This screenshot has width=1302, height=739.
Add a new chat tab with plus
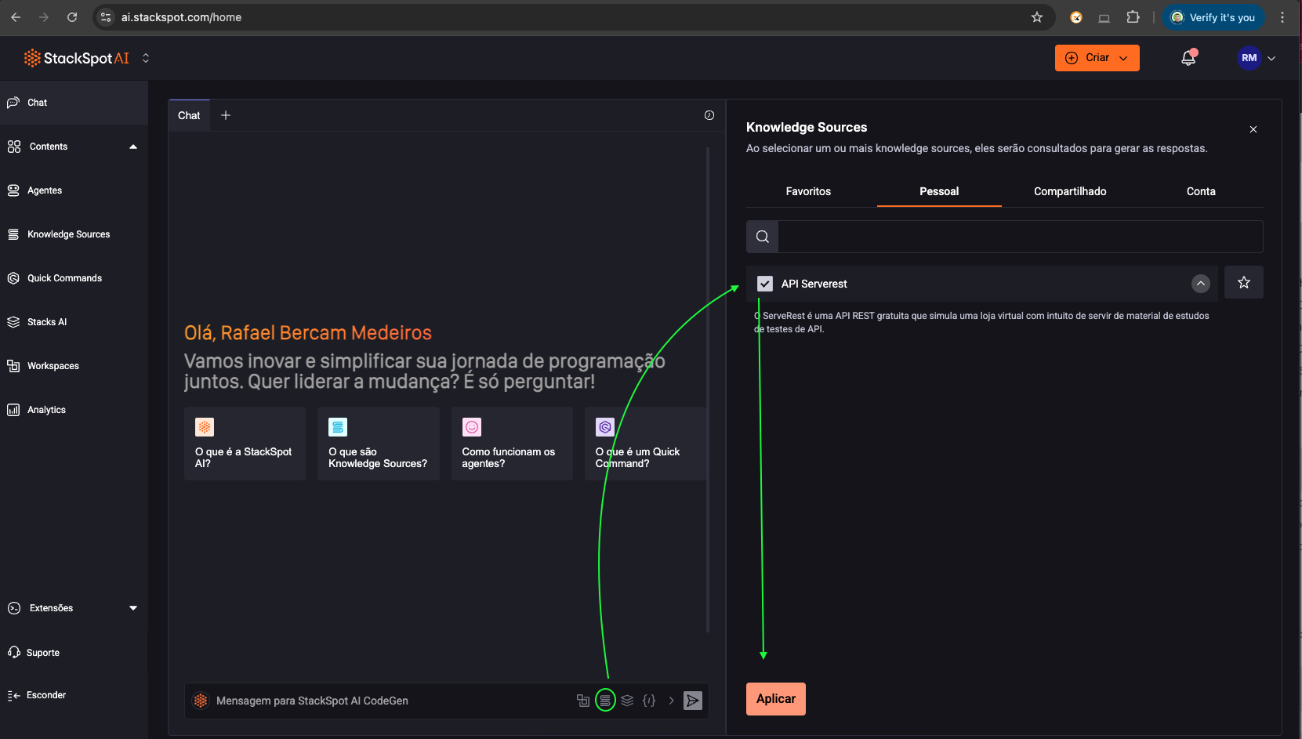[226, 115]
